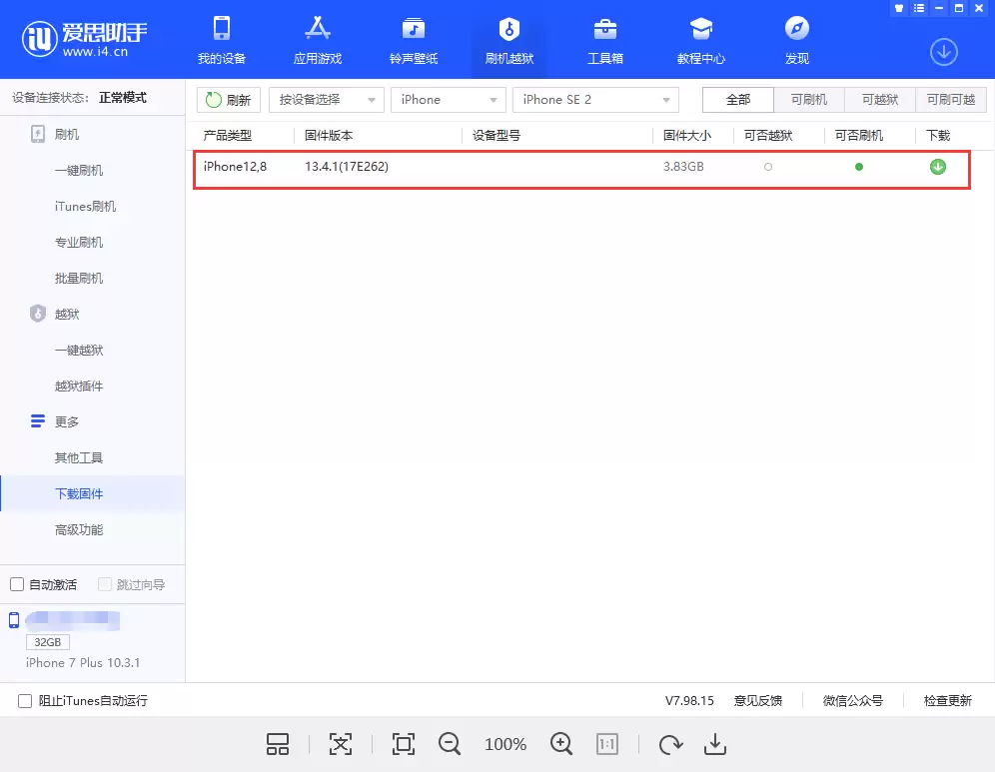The image size is (995, 772).
Task: Select the 可刷机 filter tab
Action: [x=809, y=100]
